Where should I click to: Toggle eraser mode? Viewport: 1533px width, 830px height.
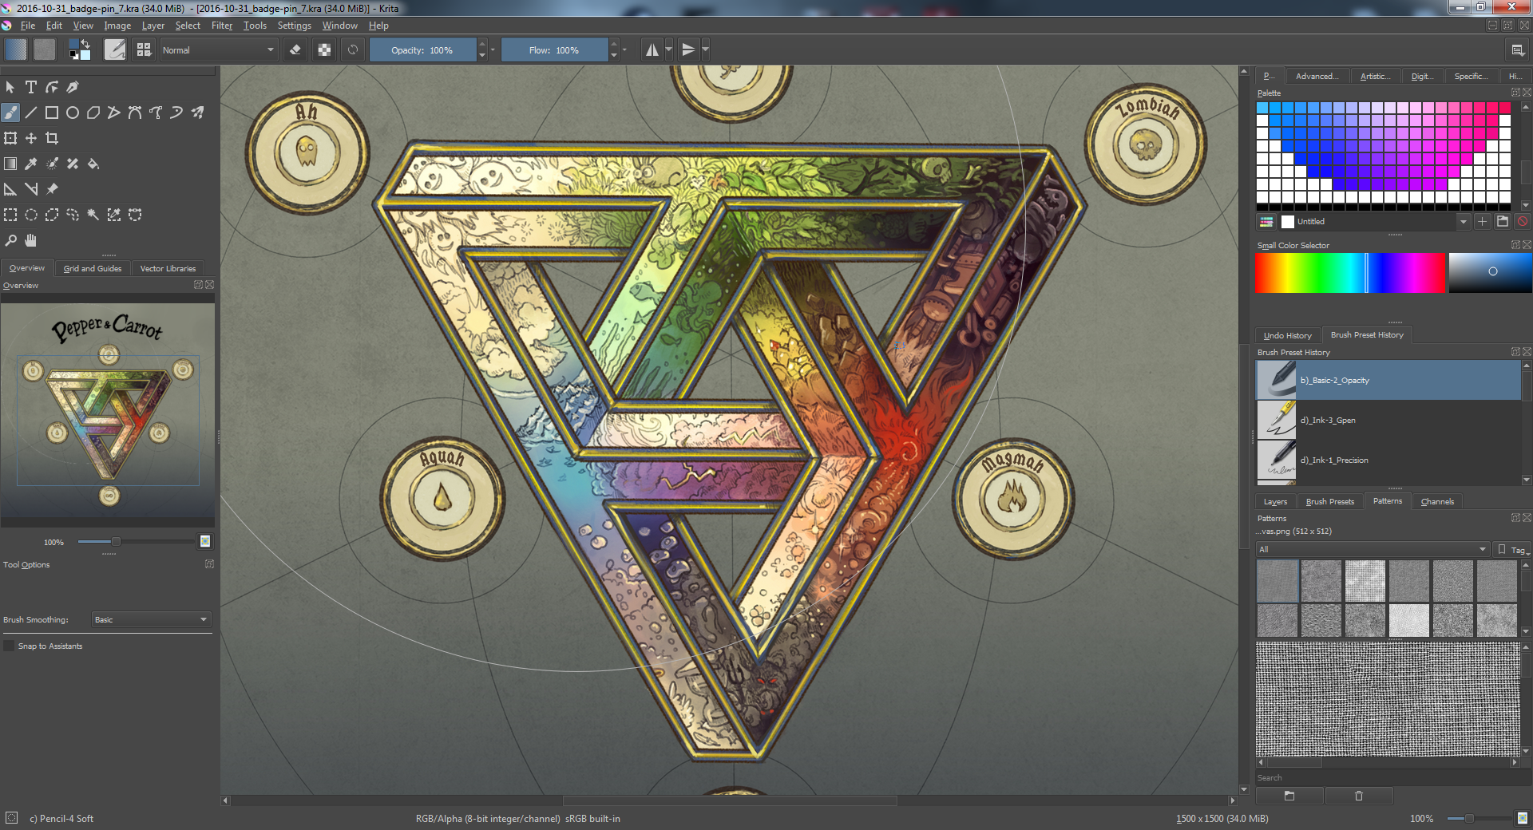(x=295, y=49)
